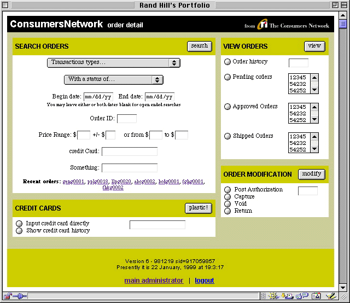Open Navigator via ship wheel icon
Screen dimensions: 350x303
[x=273, y=296]
